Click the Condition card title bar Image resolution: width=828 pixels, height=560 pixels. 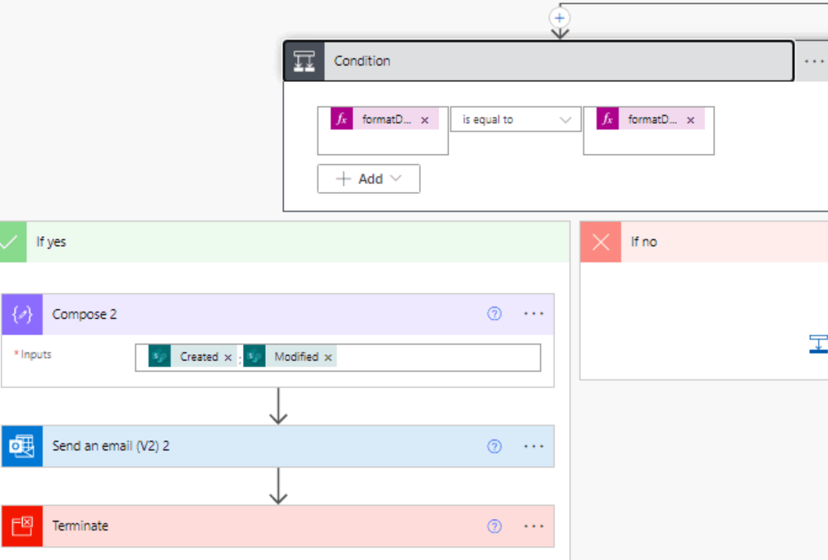pyautogui.click(x=538, y=61)
